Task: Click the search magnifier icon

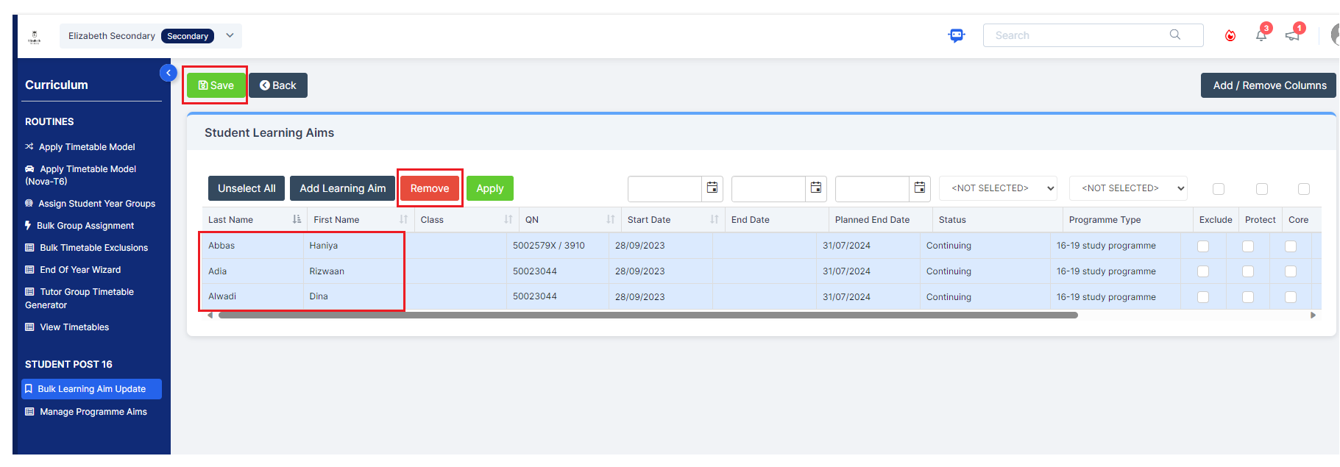Action: [1175, 35]
